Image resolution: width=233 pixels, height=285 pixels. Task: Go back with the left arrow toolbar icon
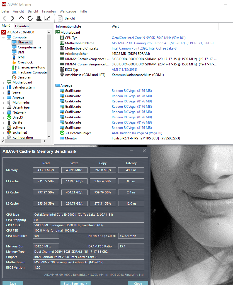pyautogui.click(x=4, y=18)
